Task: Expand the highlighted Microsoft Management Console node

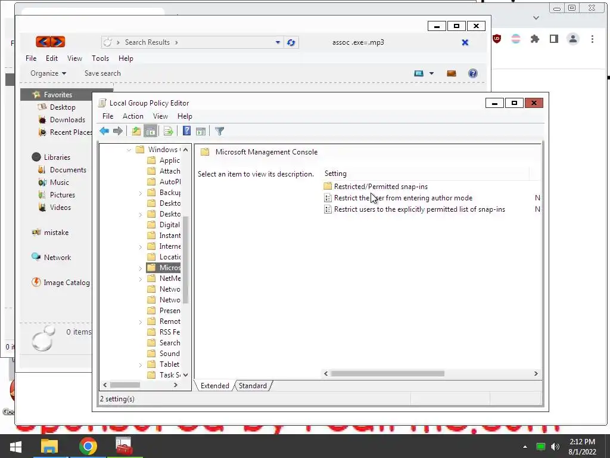Action: tap(141, 268)
